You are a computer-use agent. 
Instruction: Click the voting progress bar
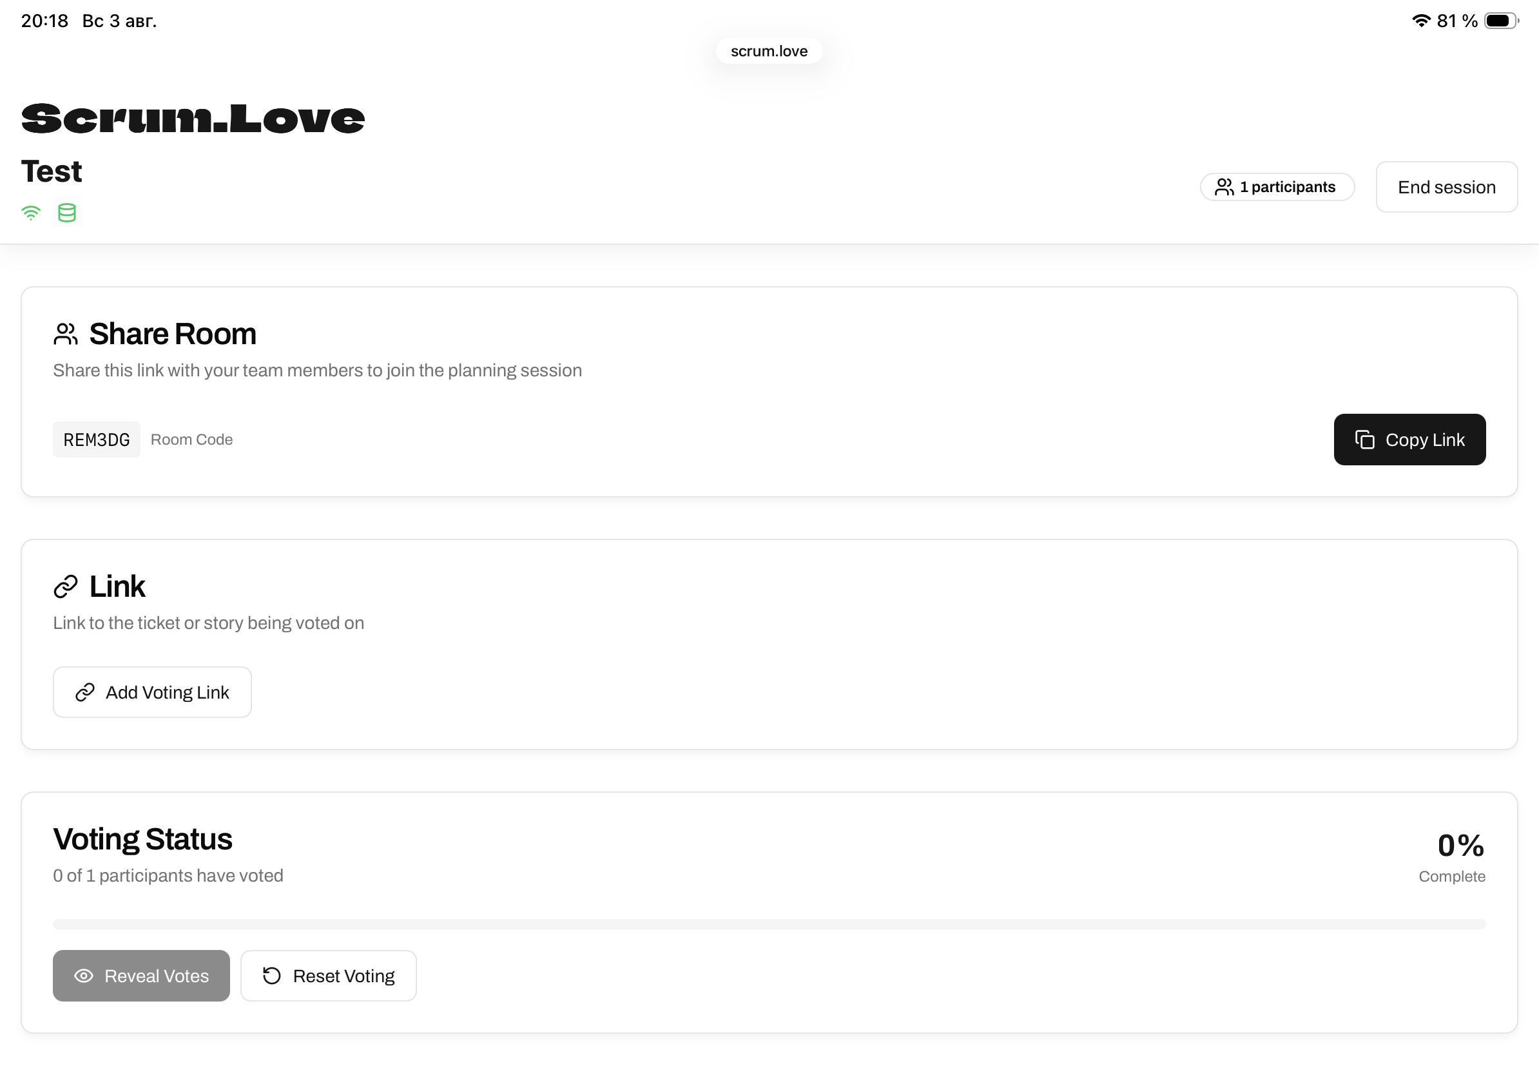[769, 924]
